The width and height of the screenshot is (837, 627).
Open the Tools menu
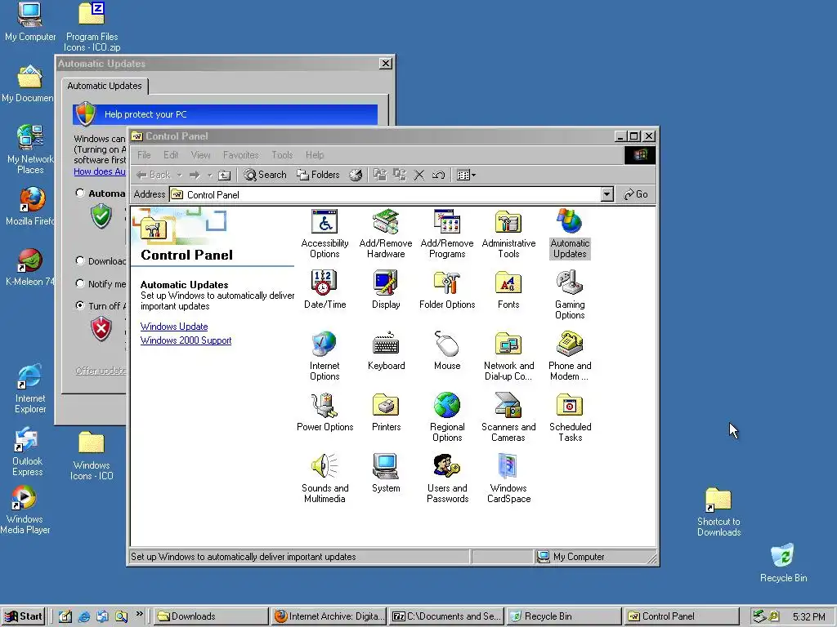[x=282, y=155]
